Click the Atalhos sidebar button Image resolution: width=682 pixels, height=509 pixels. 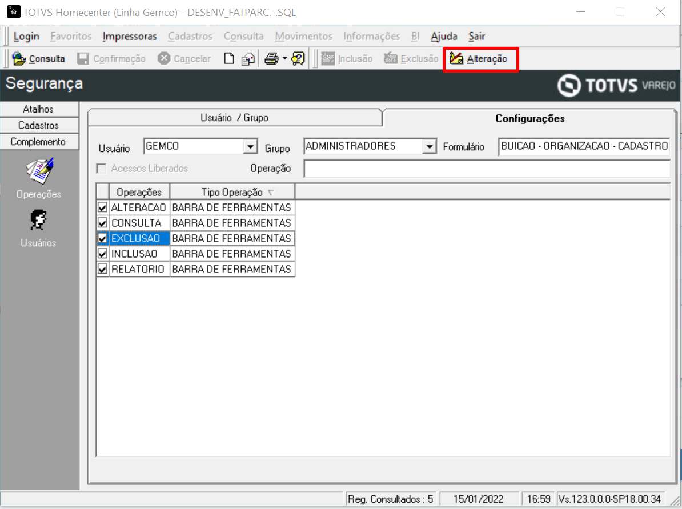[39, 109]
